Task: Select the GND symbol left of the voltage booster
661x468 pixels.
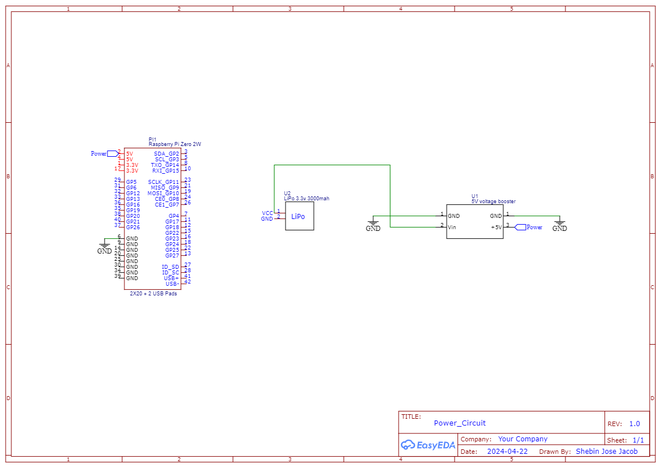Action: click(x=373, y=225)
